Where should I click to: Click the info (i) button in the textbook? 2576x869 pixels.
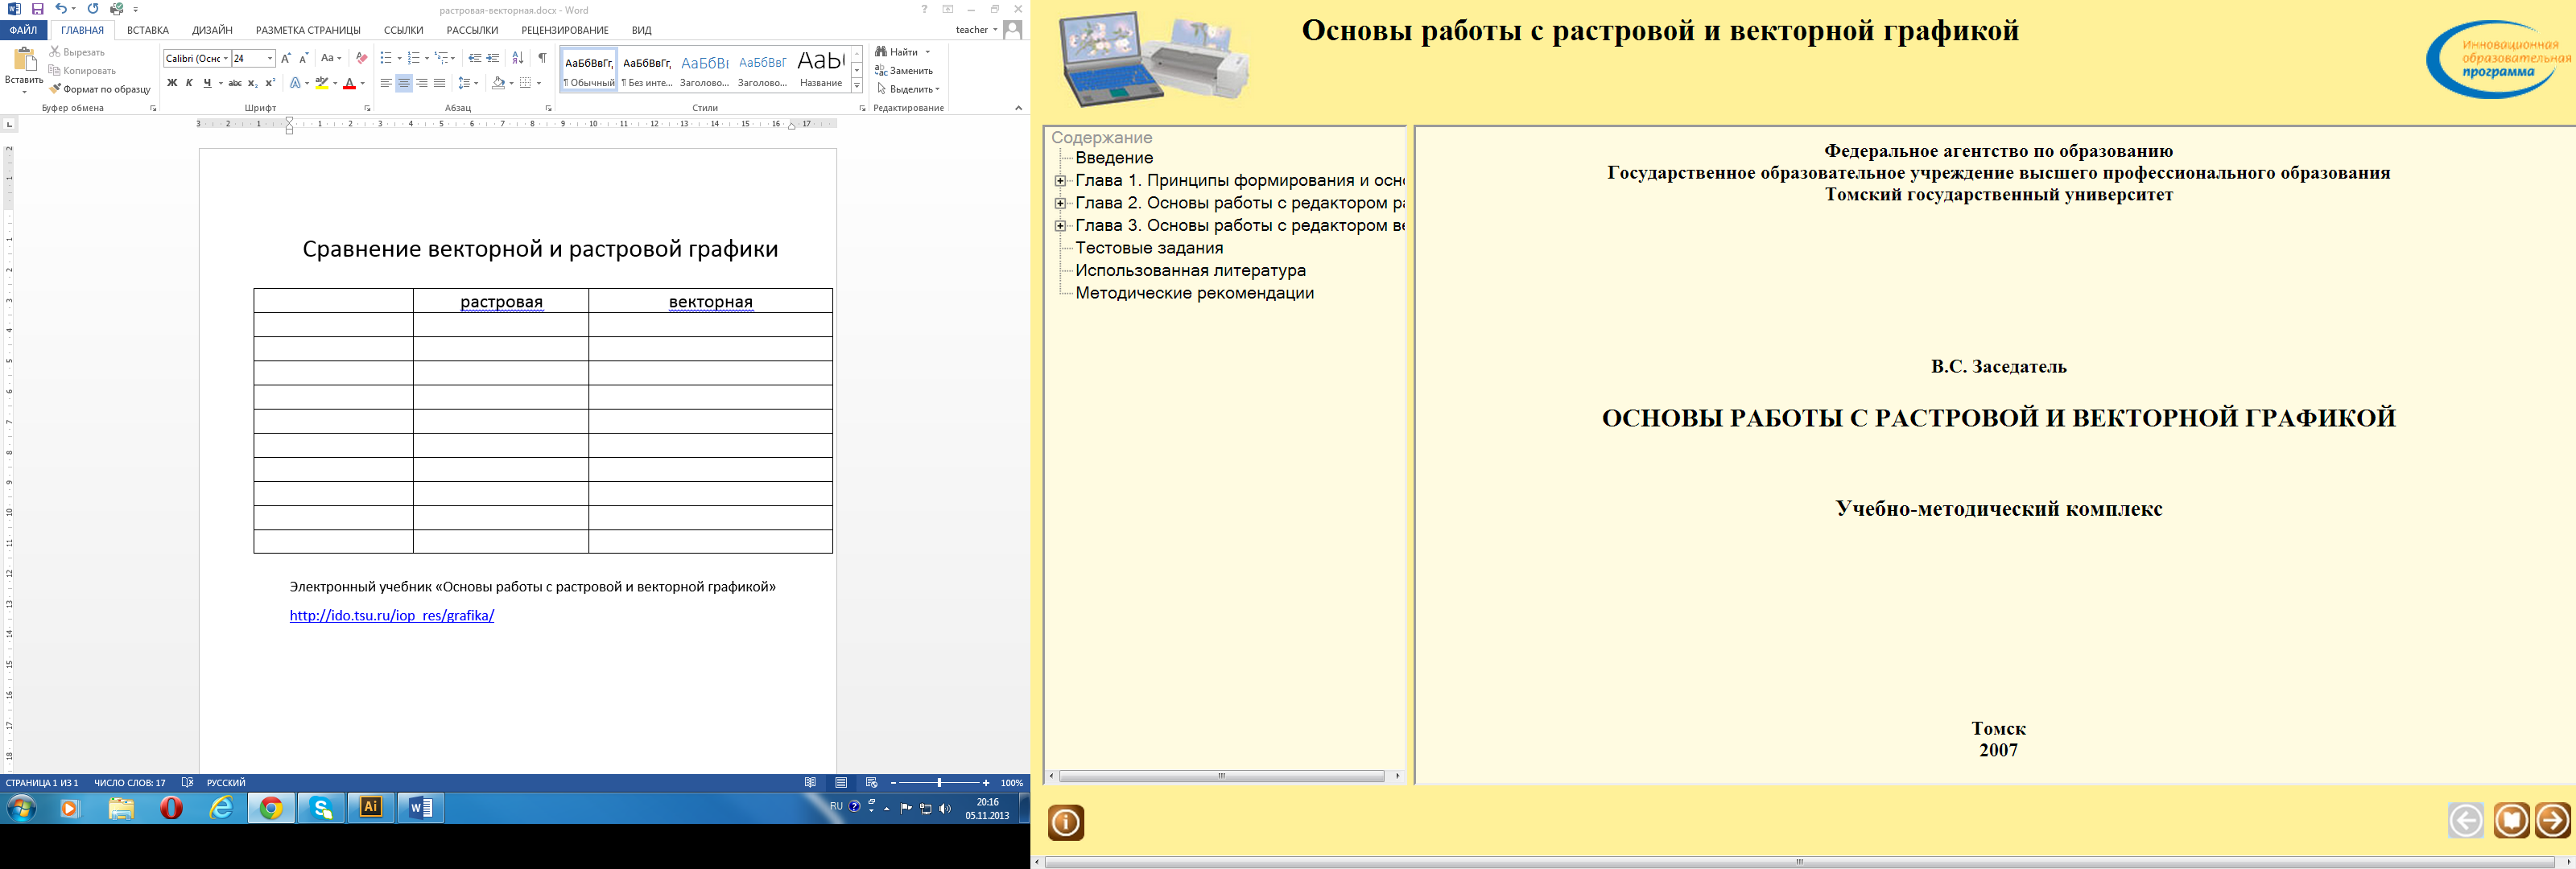point(1066,823)
